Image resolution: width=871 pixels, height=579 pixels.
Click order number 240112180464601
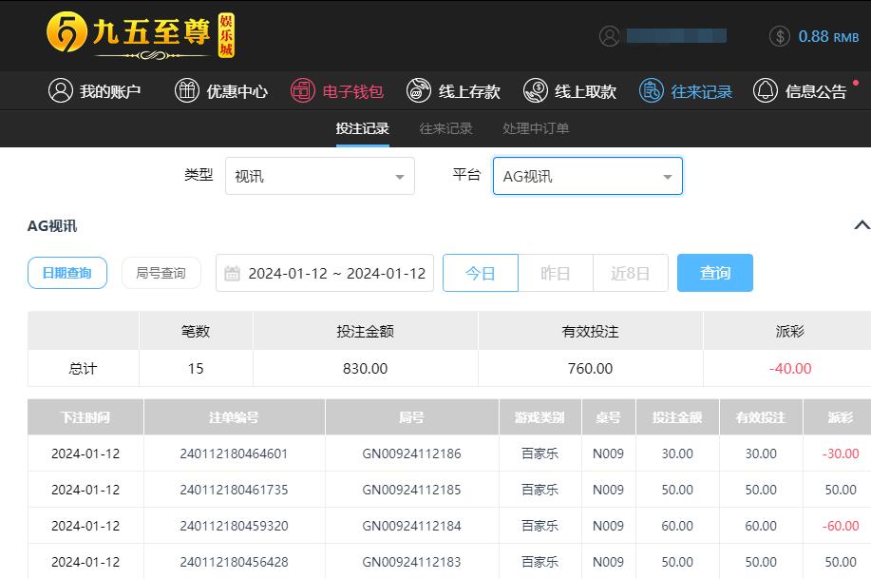point(234,454)
